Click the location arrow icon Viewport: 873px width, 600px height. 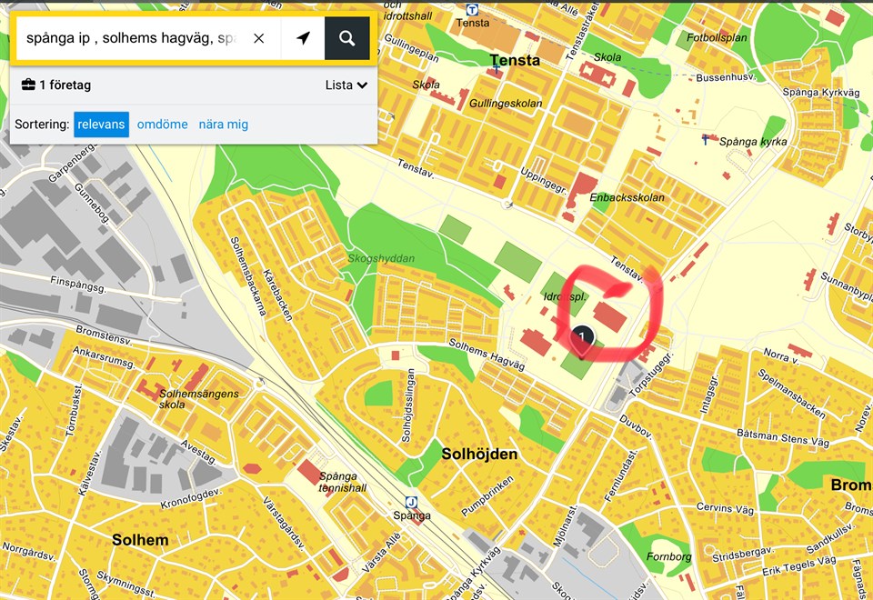tap(303, 38)
